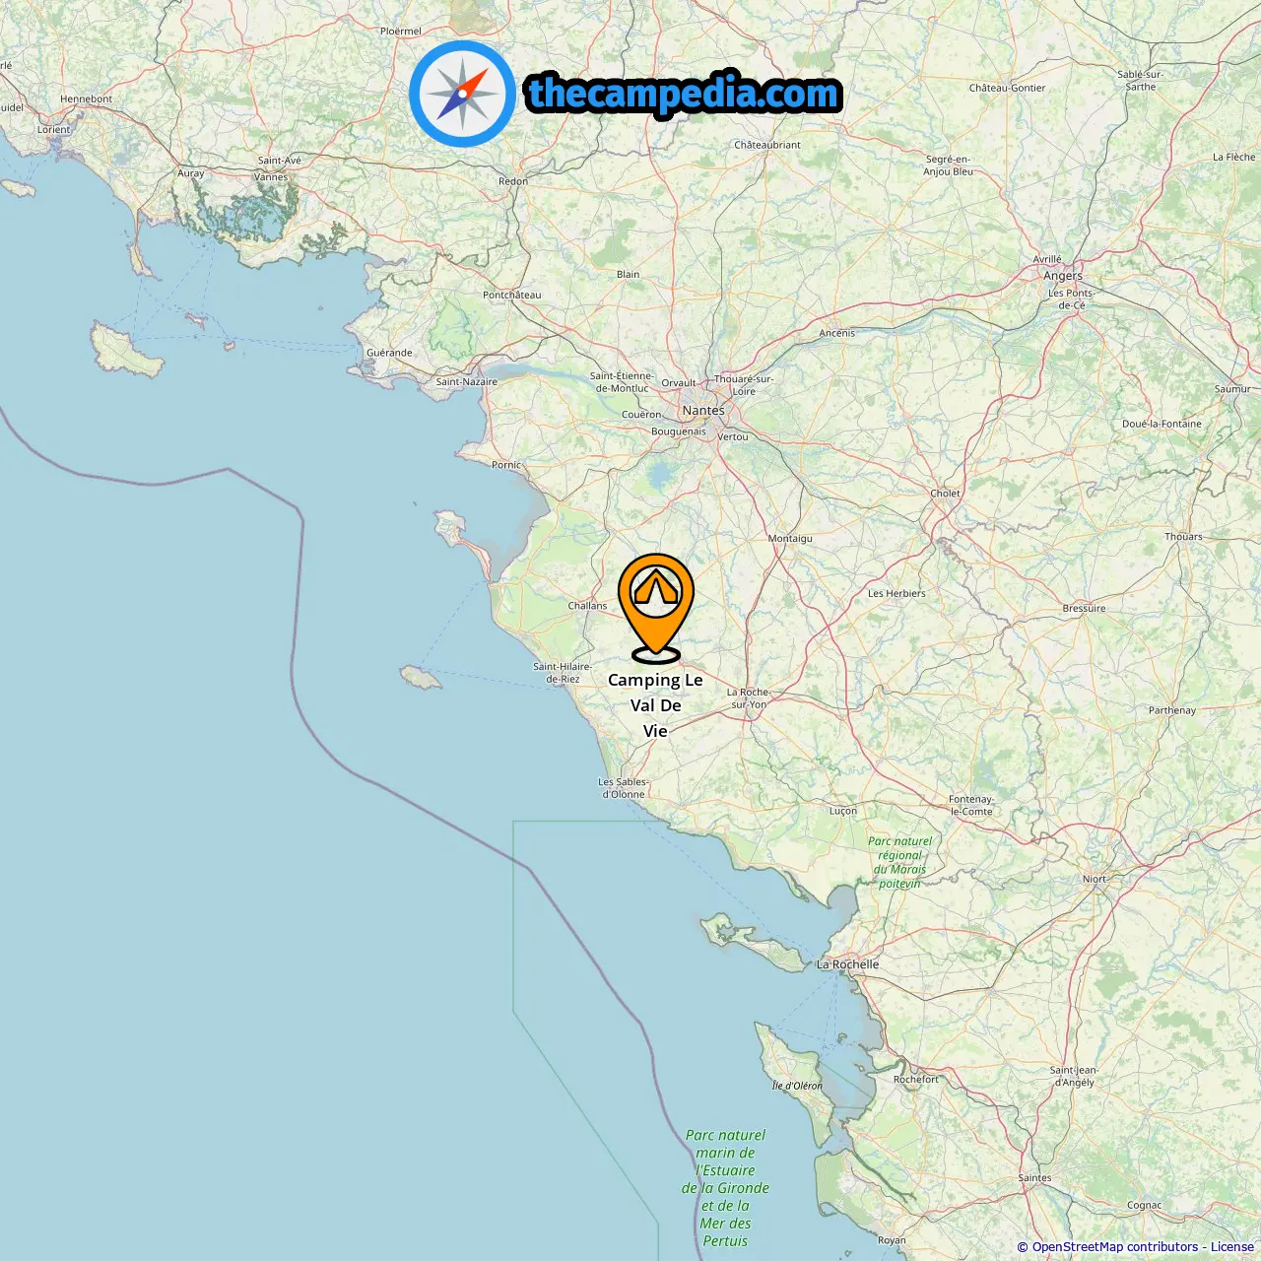Click the Angers city label
Viewport: 1261px width, 1261px height.
tap(1063, 276)
